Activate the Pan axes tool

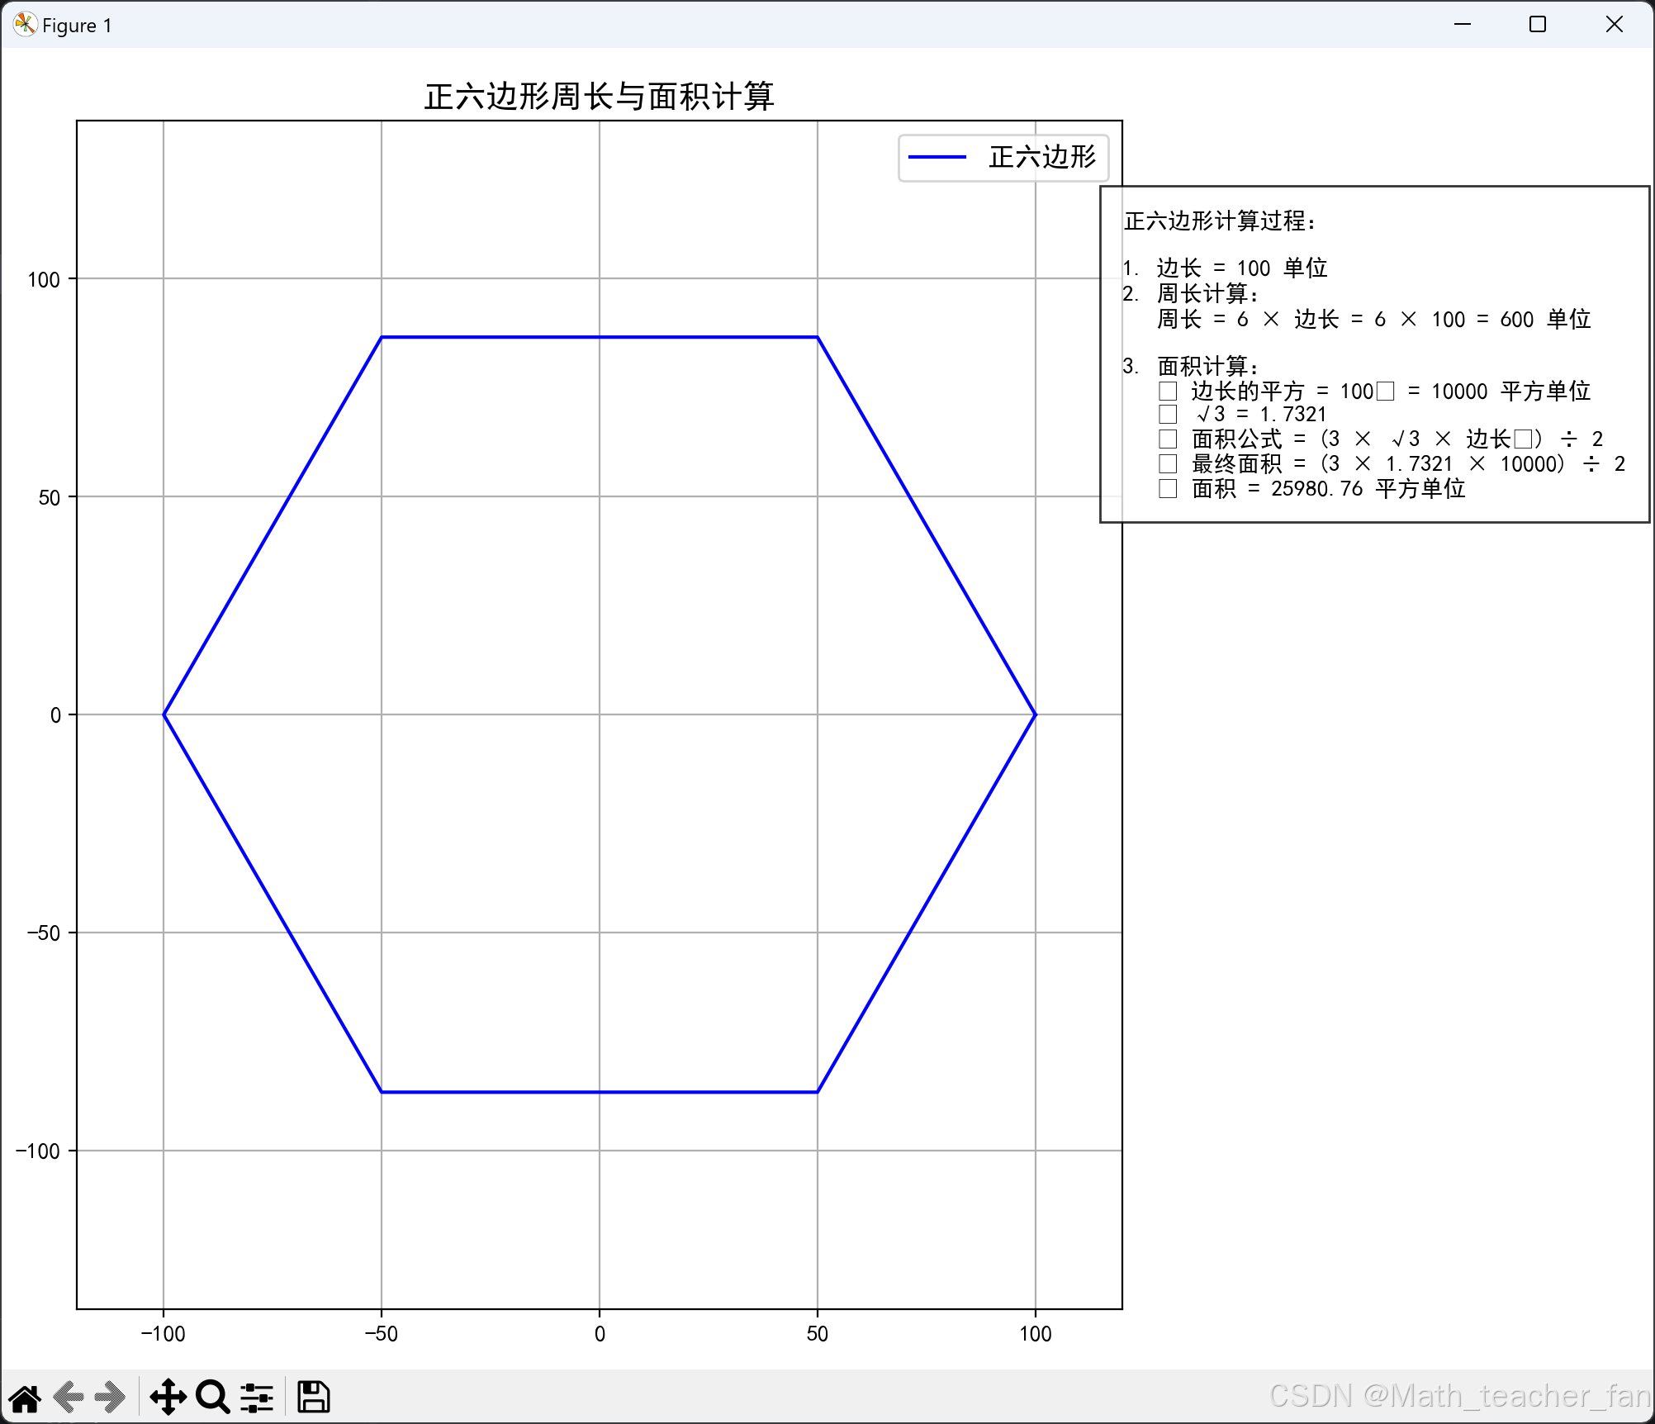pos(168,1398)
